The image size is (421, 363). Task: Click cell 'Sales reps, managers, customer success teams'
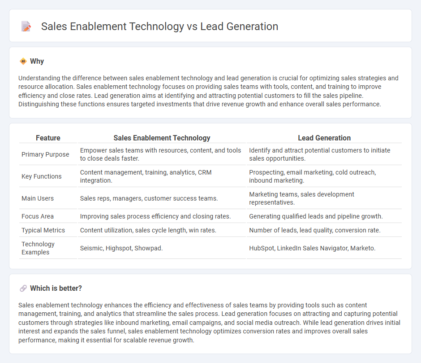coord(162,199)
